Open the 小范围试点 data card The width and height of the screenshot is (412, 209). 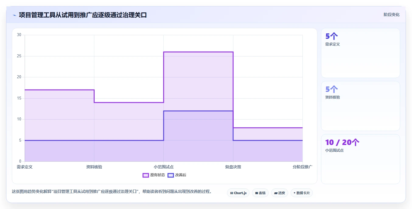361,159
